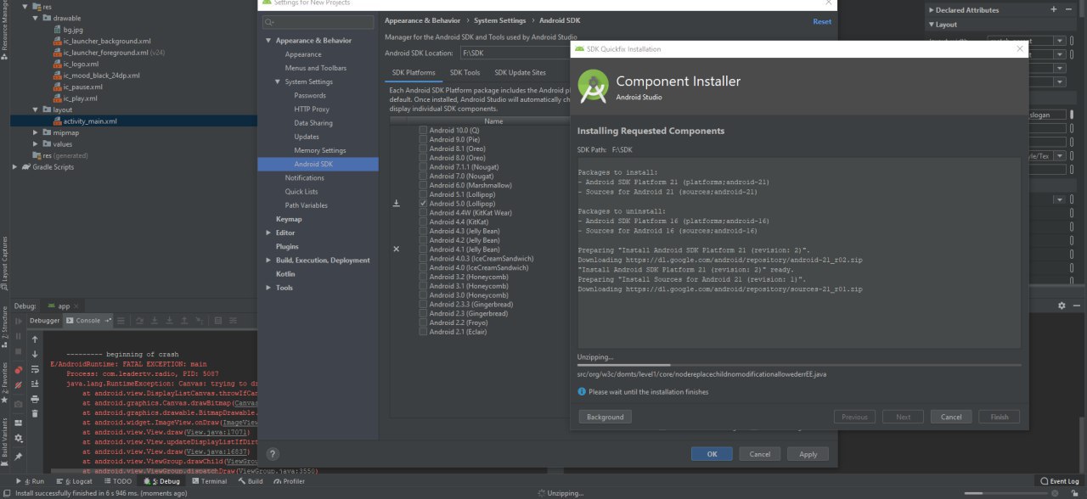Toggle the Mute Breakpoints icon
The height and width of the screenshot is (499, 1087).
(18, 384)
